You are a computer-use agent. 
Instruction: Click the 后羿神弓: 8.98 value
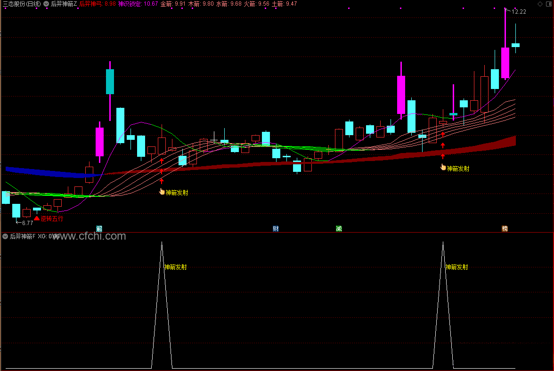98,4
